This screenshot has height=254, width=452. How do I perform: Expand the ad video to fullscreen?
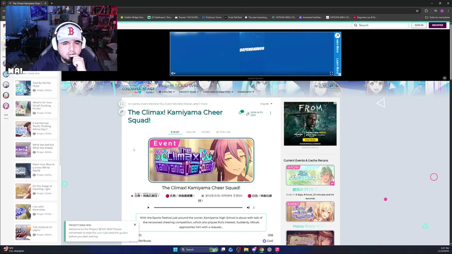331,73
